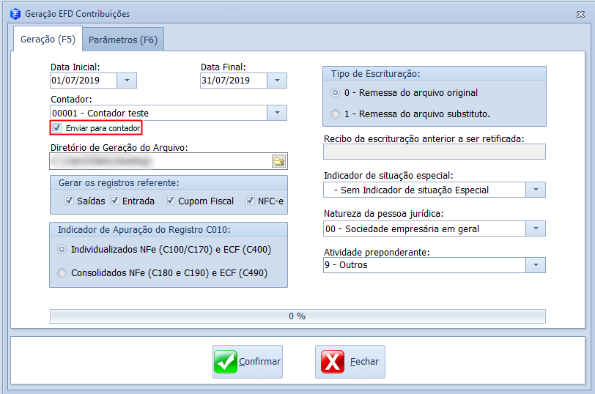The width and height of the screenshot is (595, 394).
Task: Disable the Cupom Fiscal checkbox
Action: tap(171, 201)
